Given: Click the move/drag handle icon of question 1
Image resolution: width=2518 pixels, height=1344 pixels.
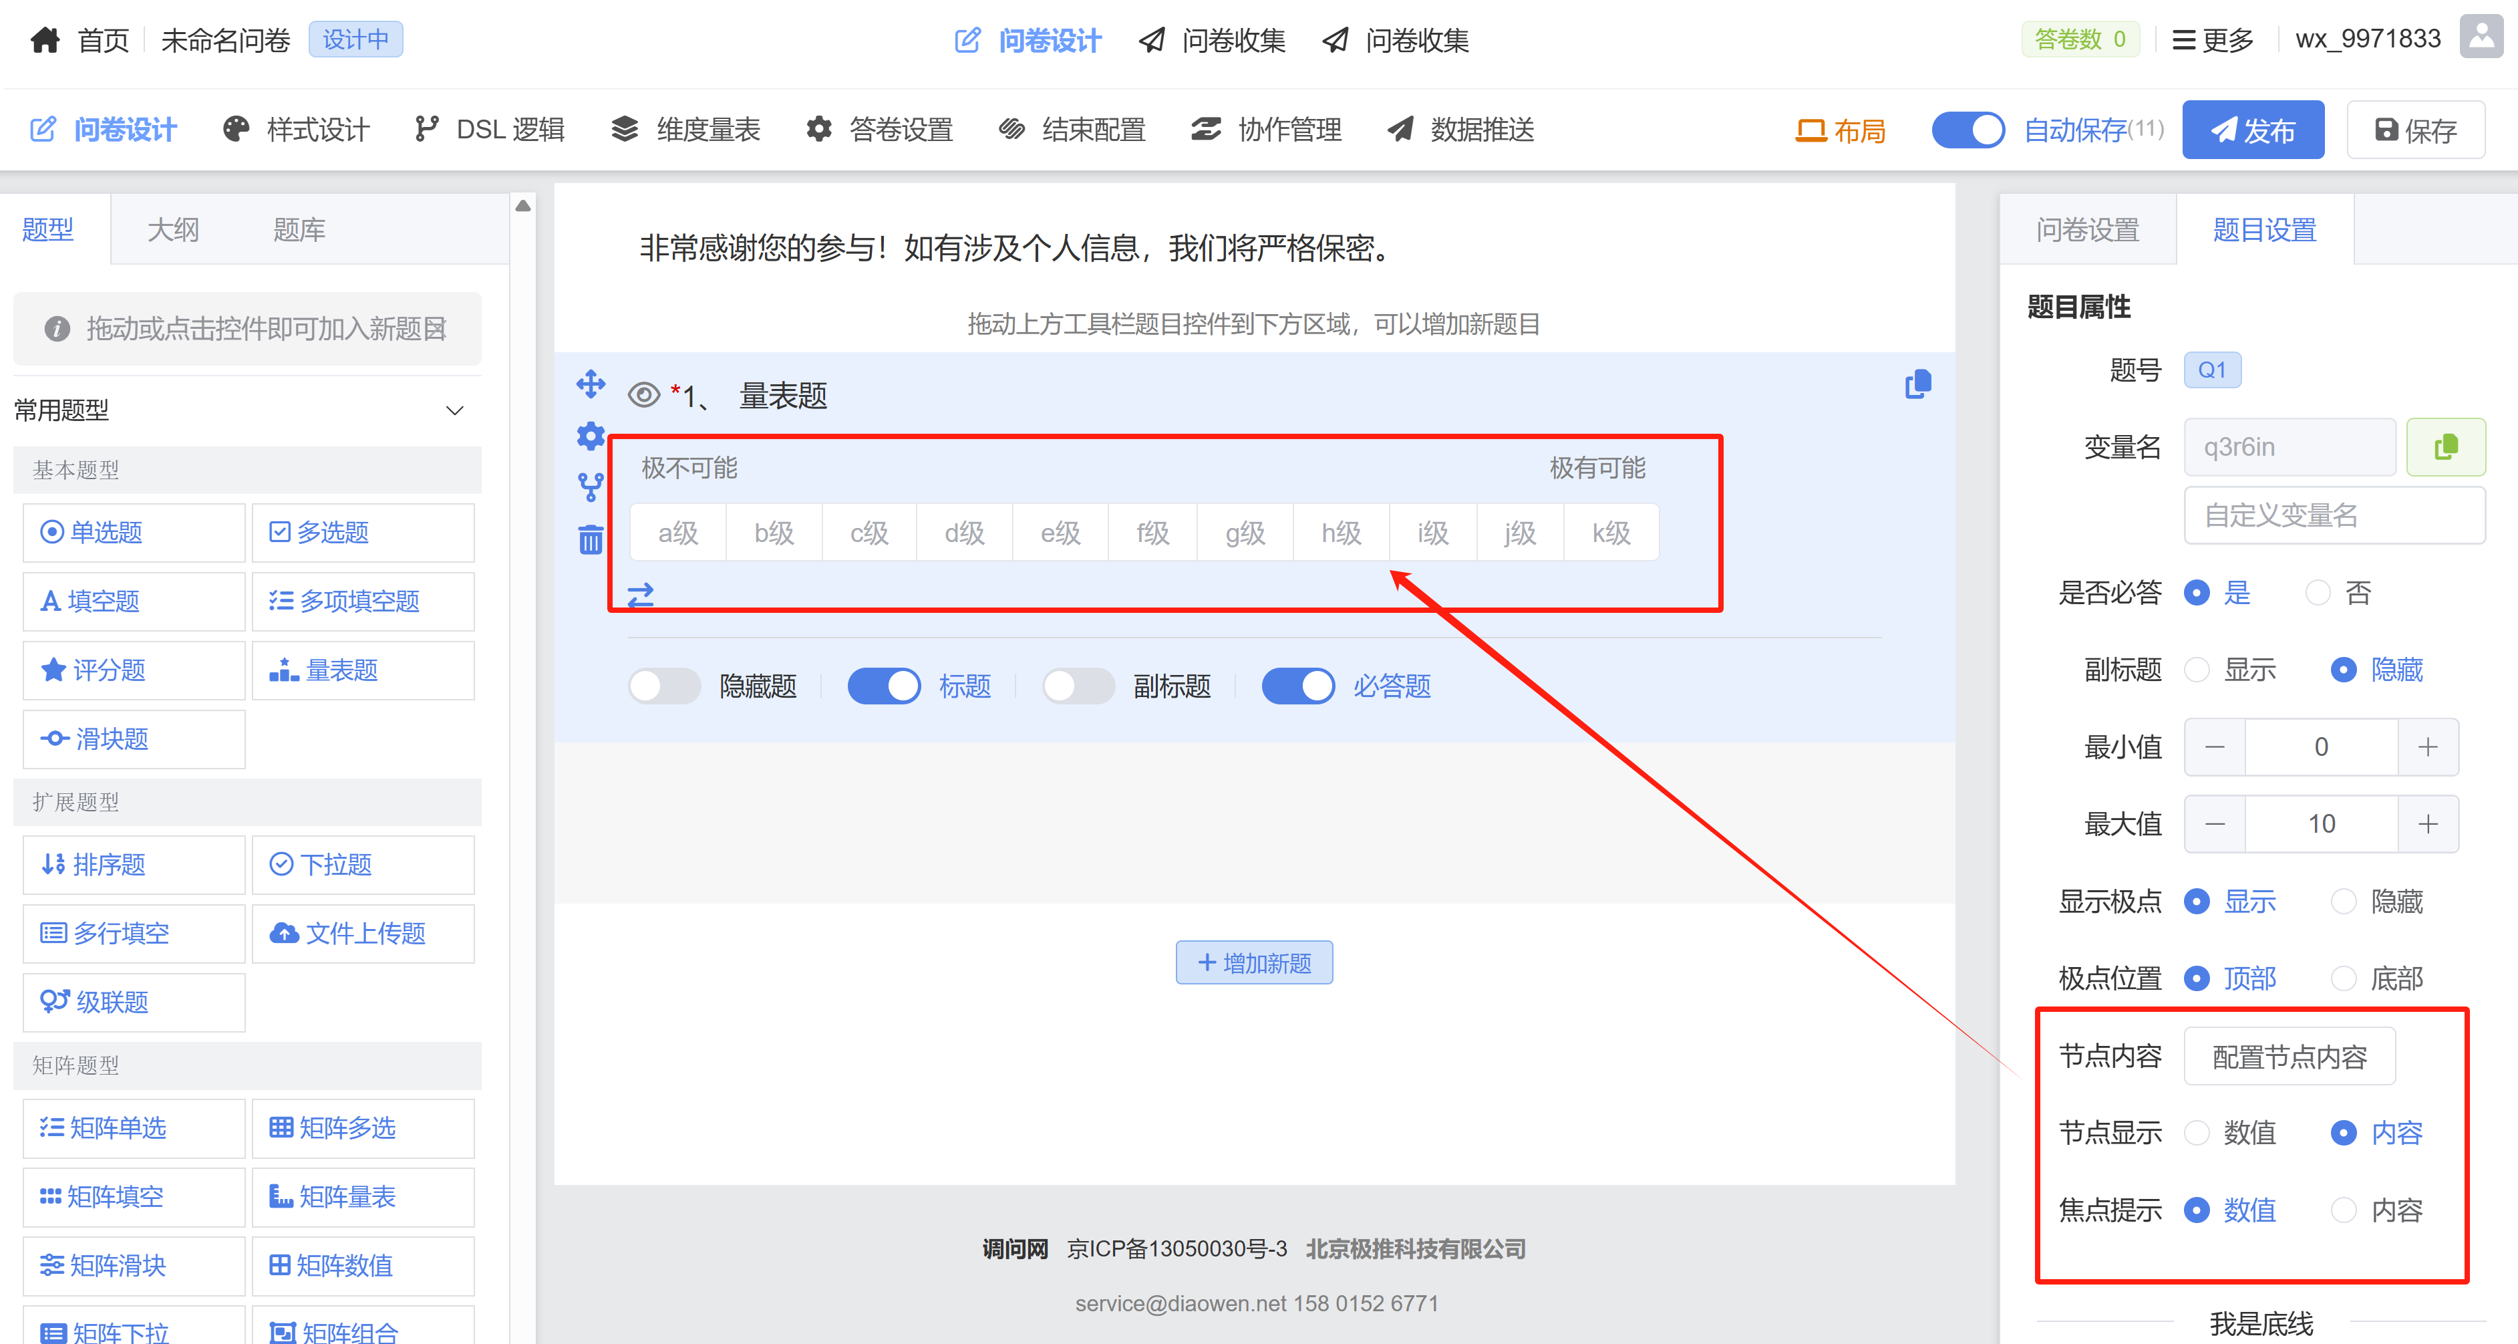Looking at the screenshot, I should pos(591,384).
